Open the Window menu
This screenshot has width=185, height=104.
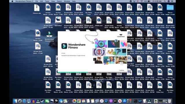click(x=67, y=1)
